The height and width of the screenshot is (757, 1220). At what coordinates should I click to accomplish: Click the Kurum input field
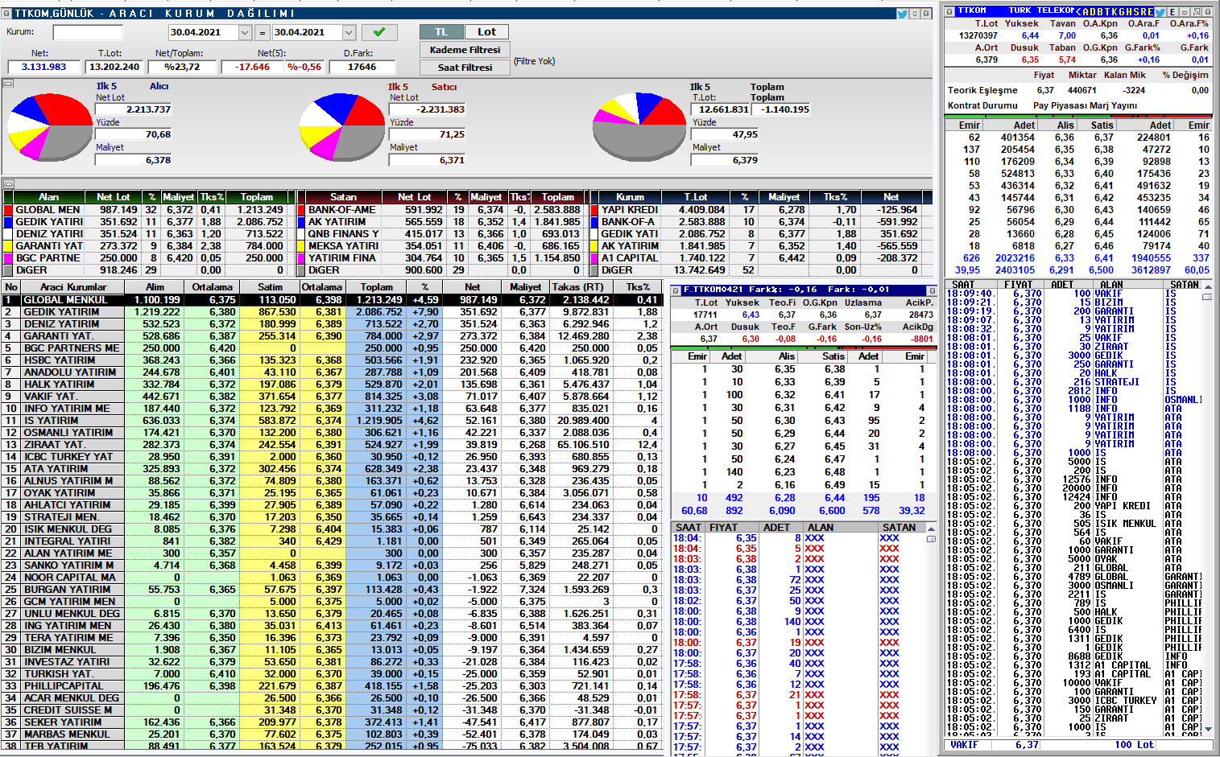pos(87,32)
